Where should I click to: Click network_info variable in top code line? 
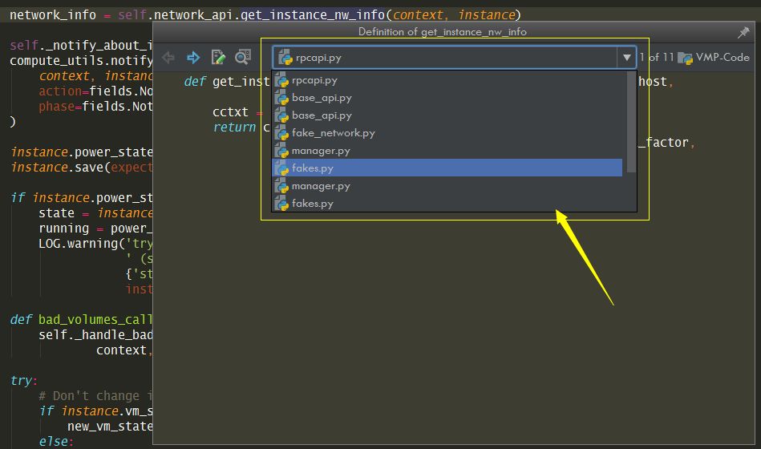53,15
